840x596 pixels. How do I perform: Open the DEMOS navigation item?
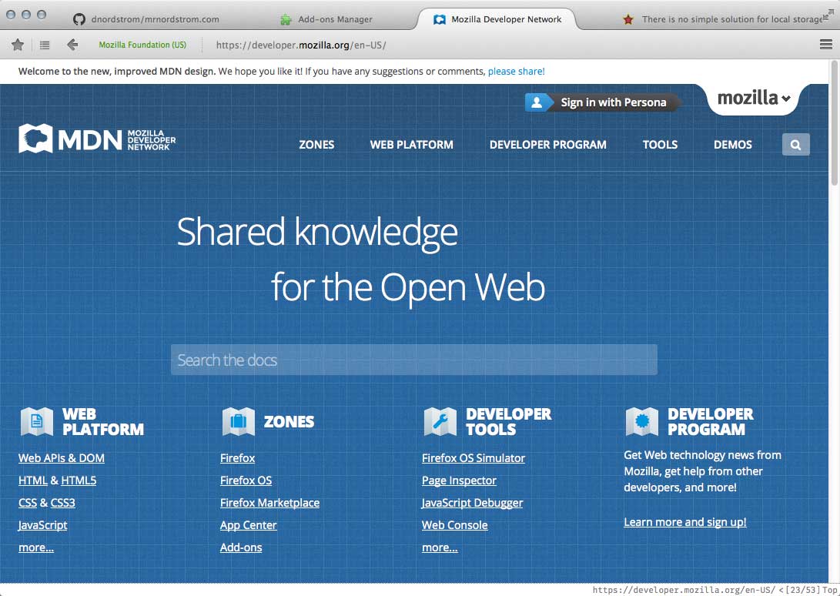pyautogui.click(x=732, y=144)
